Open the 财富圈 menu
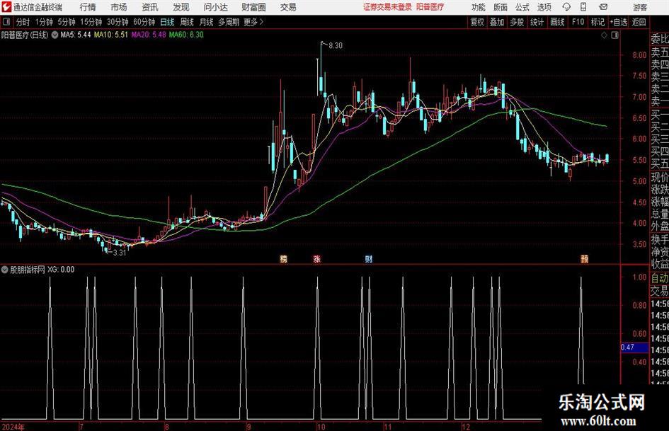 pyautogui.click(x=253, y=7)
